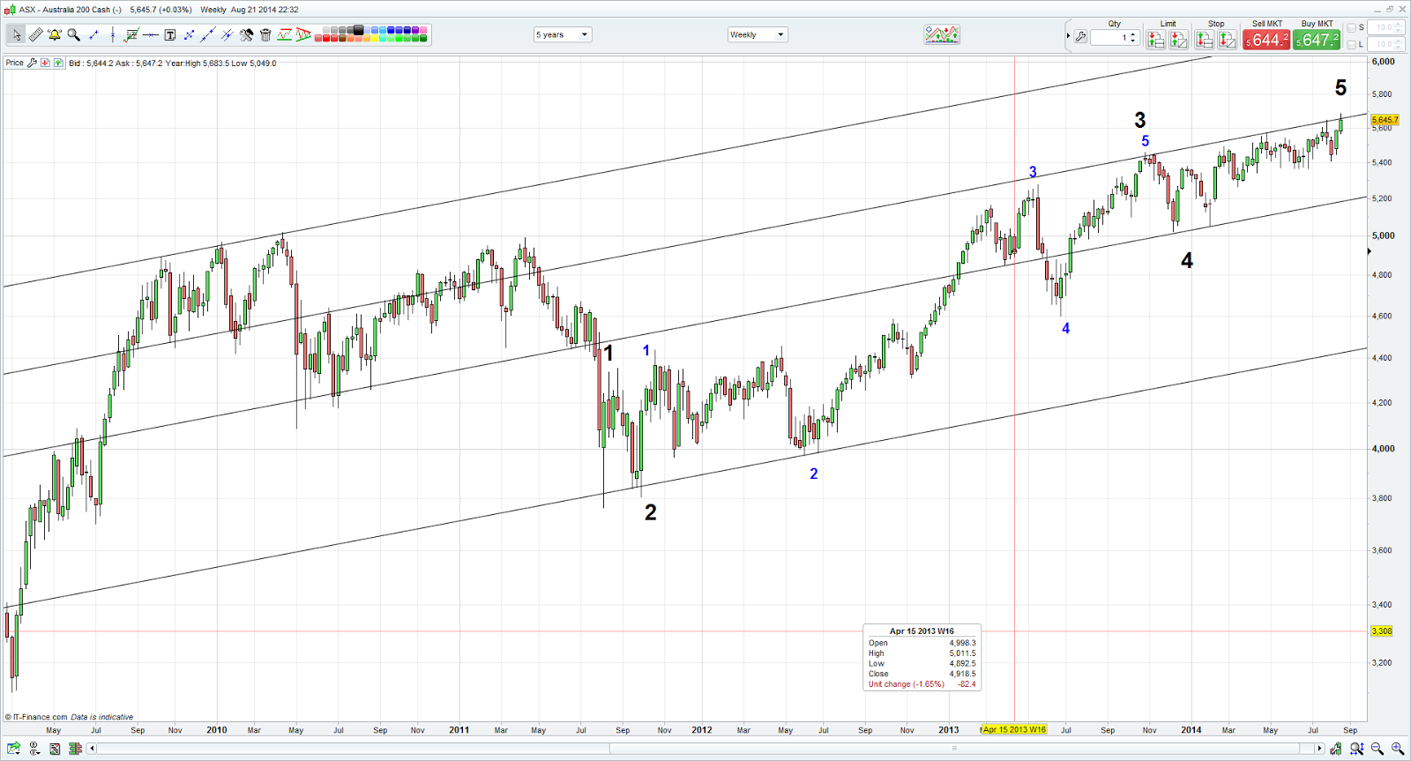Pick the trend line drawing tool
The width and height of the screenshot is (1411, 761).
click(x=93, y=35)
